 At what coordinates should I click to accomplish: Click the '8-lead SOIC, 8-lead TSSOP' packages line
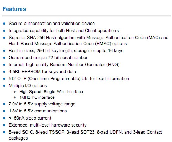tap(85, 135)
